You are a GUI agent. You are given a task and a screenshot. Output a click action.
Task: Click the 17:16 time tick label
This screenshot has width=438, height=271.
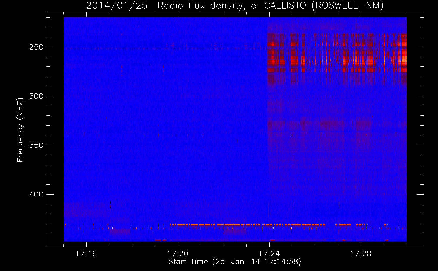86,254
